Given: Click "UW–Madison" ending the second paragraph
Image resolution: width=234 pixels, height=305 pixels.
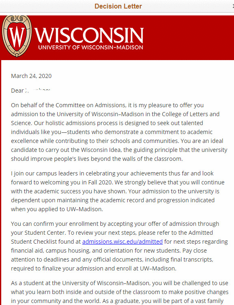Looking at the screenshot, I should tap(84, 209).
